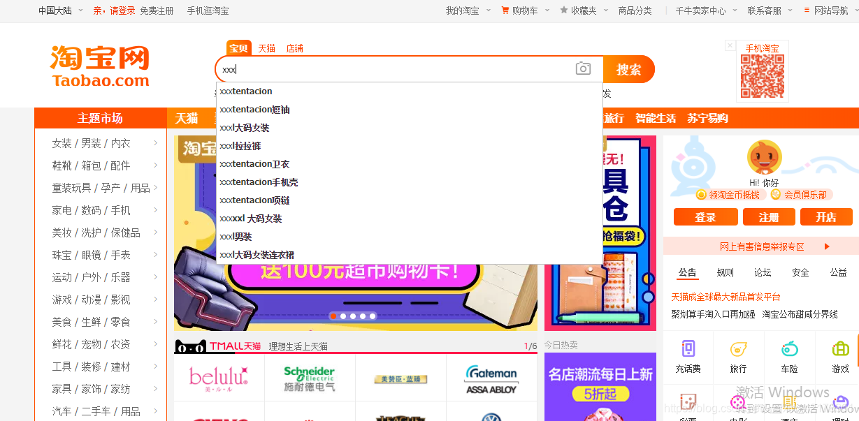
Task: Expand the 美妆 / 洗护 / 保健品 category arrow
Action: (x=155, y=232)
